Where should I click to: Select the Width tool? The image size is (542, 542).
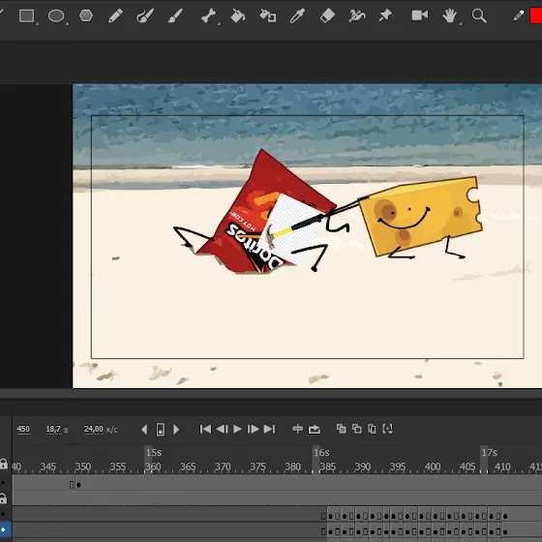tap(357, 15)
